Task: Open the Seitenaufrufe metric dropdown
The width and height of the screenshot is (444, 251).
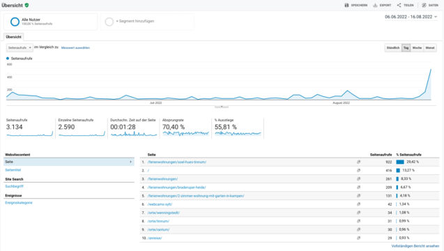Action: point(20,47)
